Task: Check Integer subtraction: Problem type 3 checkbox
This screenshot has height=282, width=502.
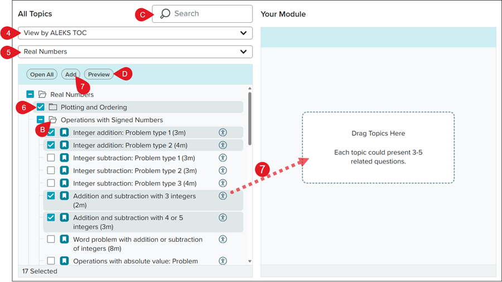Action: coord(51,183)
